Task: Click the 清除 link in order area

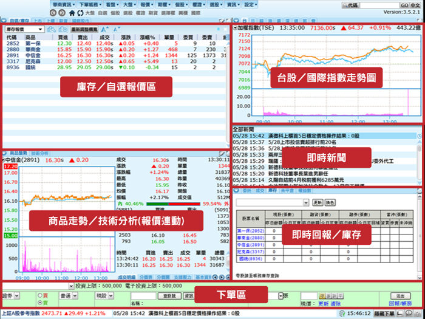Action: pyautogui.click(x=336, y=304)
